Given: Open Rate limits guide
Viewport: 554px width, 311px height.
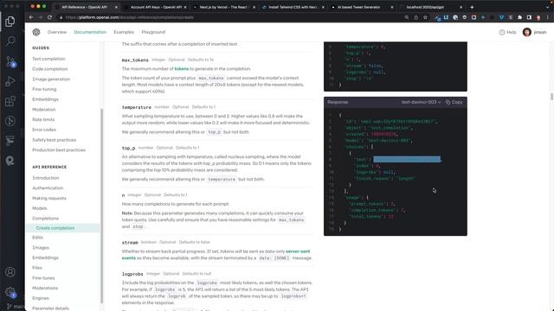Looking at the screenshot, I should click(x=43, y=119).
